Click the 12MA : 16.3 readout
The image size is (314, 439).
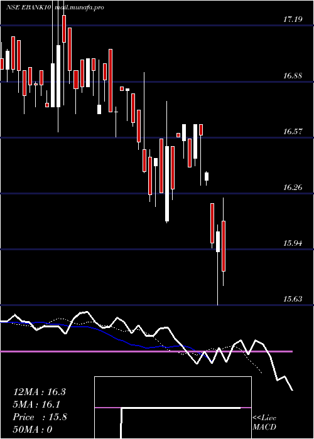click(x=40, y=392)
